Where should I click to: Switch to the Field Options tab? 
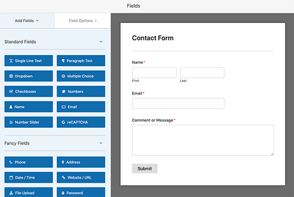tap(83, 20)
